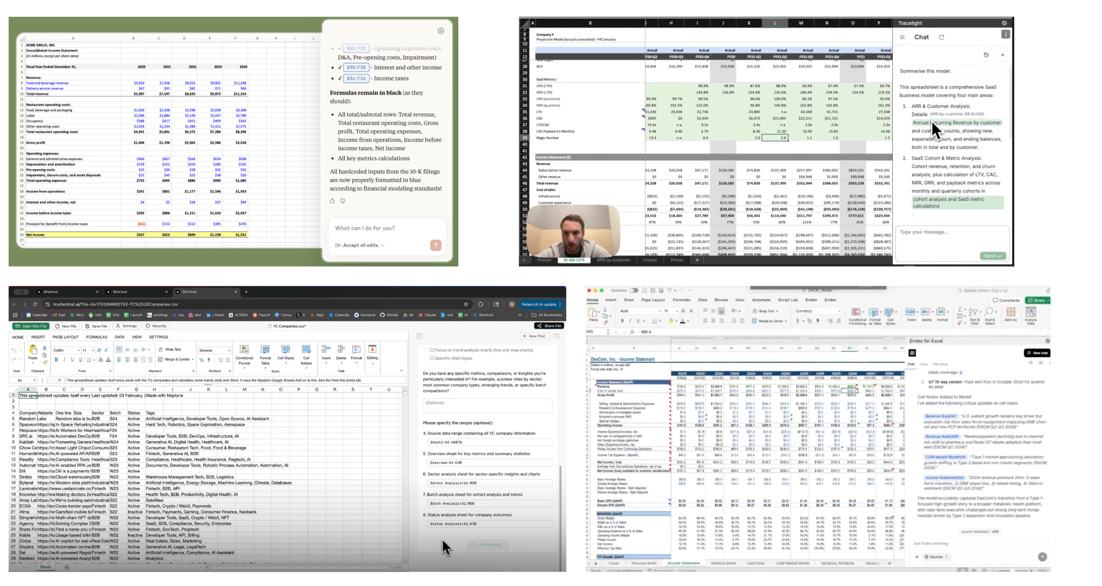Viewport: 1102px width, 586px height.
Task: Click Sort & Filter icon in Excel
Action: [973, 312]
